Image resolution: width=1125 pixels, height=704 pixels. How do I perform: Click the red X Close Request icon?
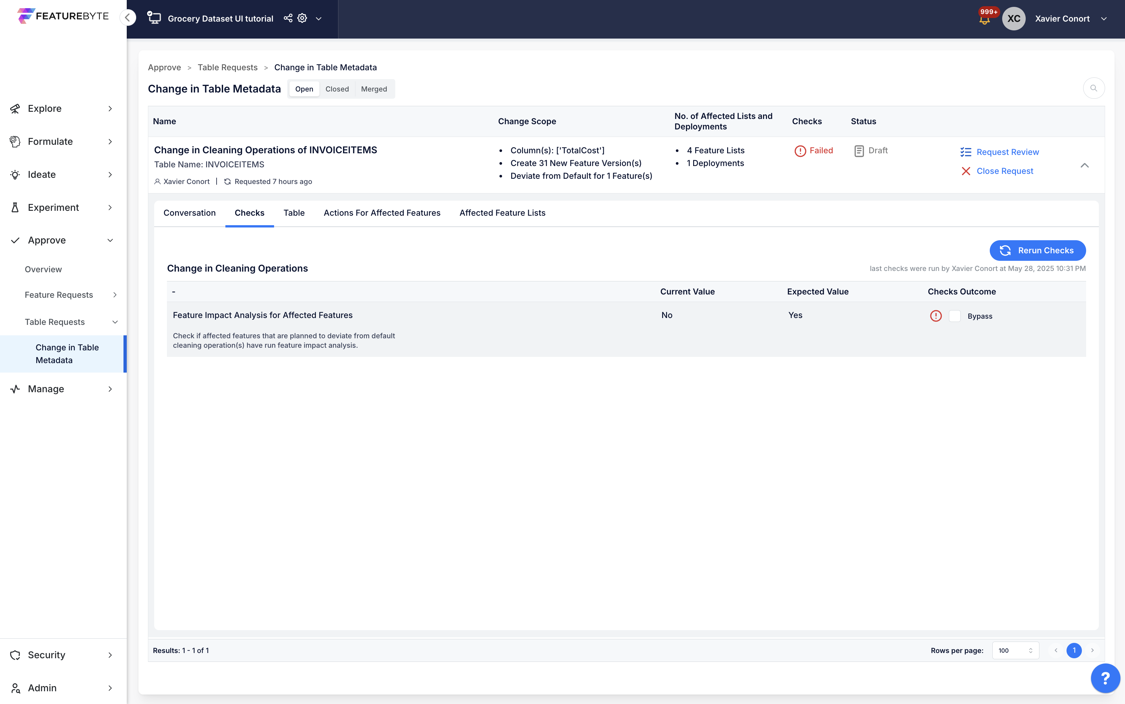(x=966, y=171)
